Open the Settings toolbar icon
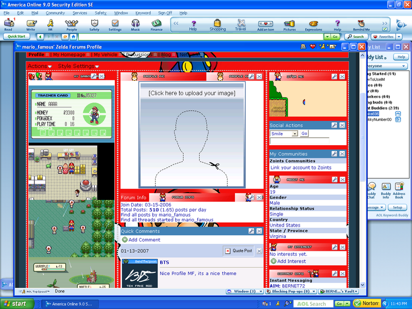The height and width of the screenshot is (309, 412). point(115,25)
